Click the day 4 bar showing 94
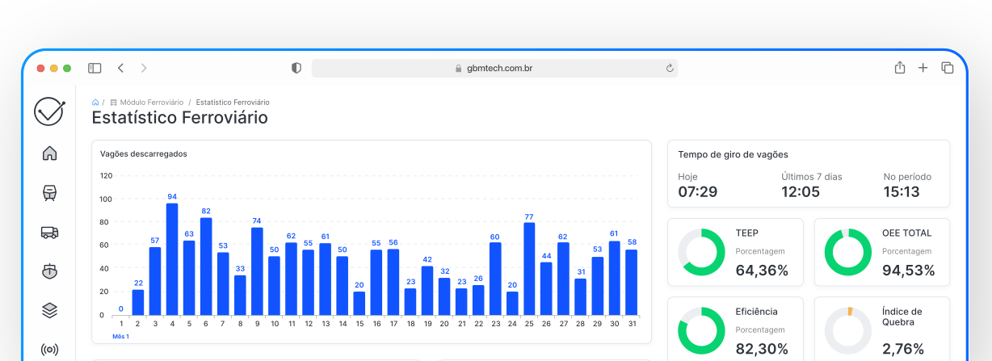The width and height of the screenshot is (992, 361). [x=172, y=258]
